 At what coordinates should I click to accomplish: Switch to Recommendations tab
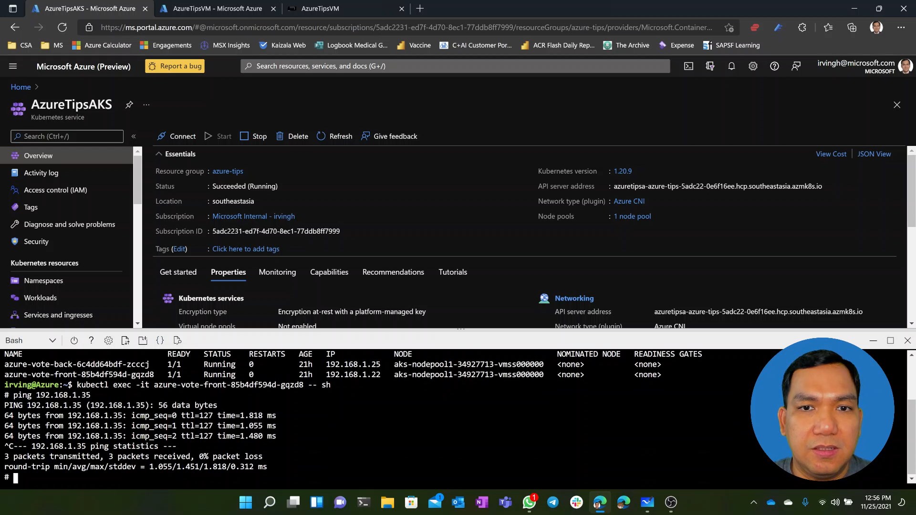click(x=393, y=272)
